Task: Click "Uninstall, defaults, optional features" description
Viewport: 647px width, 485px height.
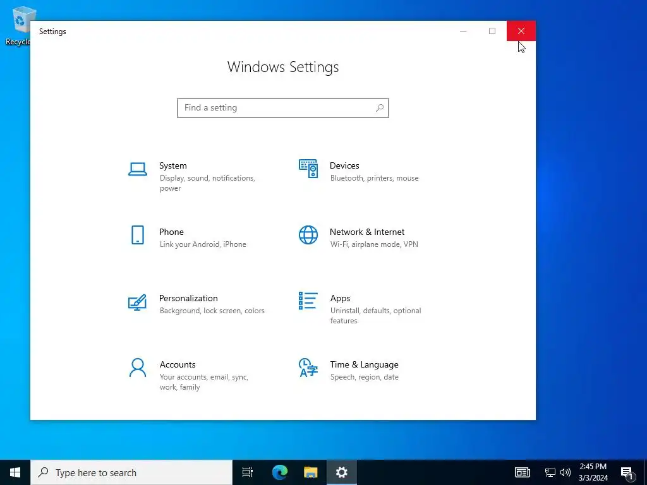Action: pyautogui.click(x=375, y=316)
